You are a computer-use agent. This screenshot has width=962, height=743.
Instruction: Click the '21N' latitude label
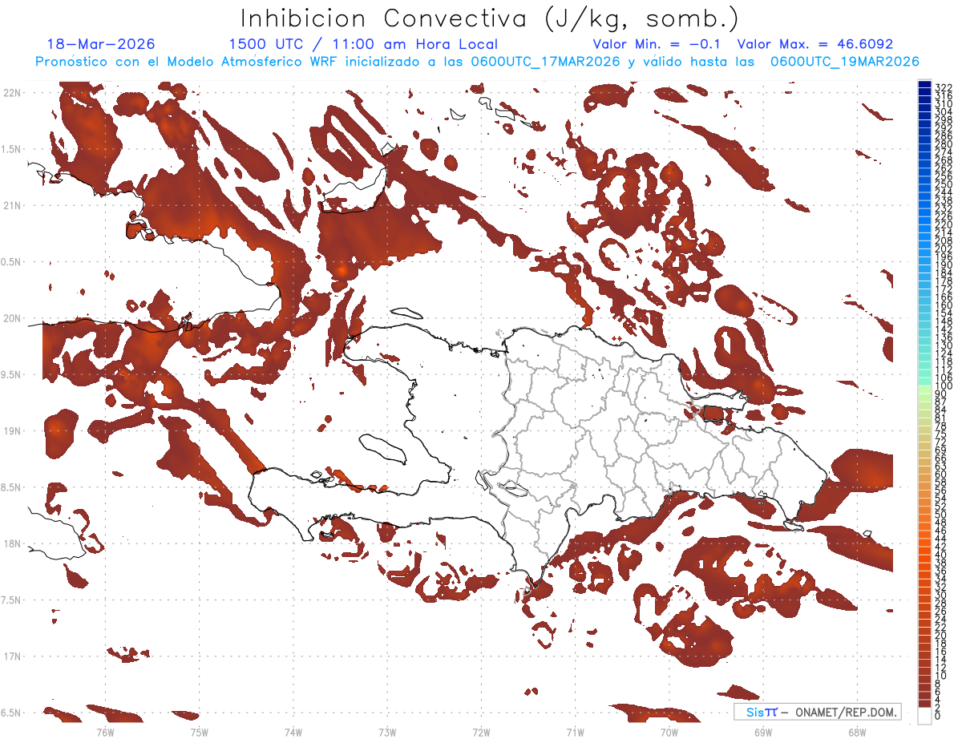pos(12,205)
